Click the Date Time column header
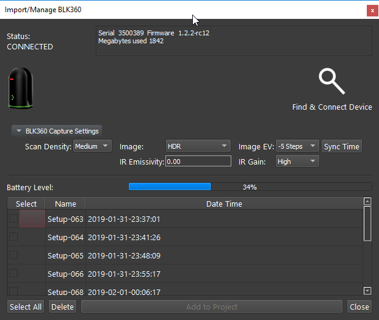This screenshot has width=379, height=320. tap(224, 204)
